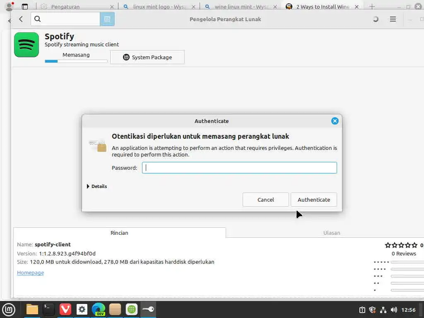The height and width of the screenshot is (318, 424).
Task: Toggle the search-in-description button
Action: tap(107, 19)
